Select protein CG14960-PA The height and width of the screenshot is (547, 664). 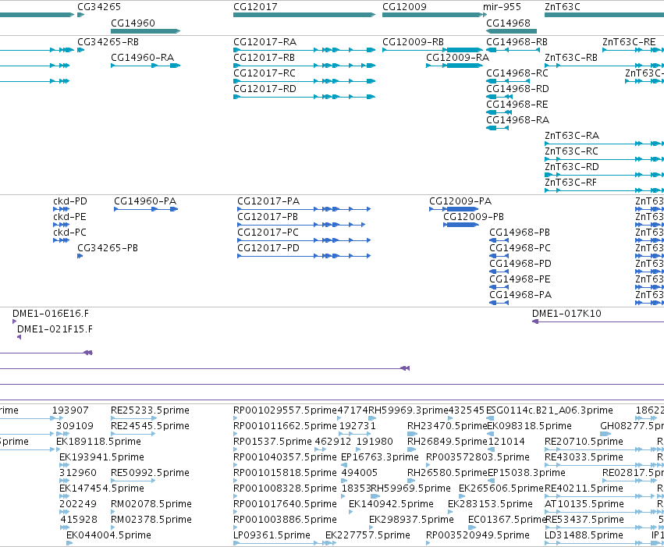[145, 201]
